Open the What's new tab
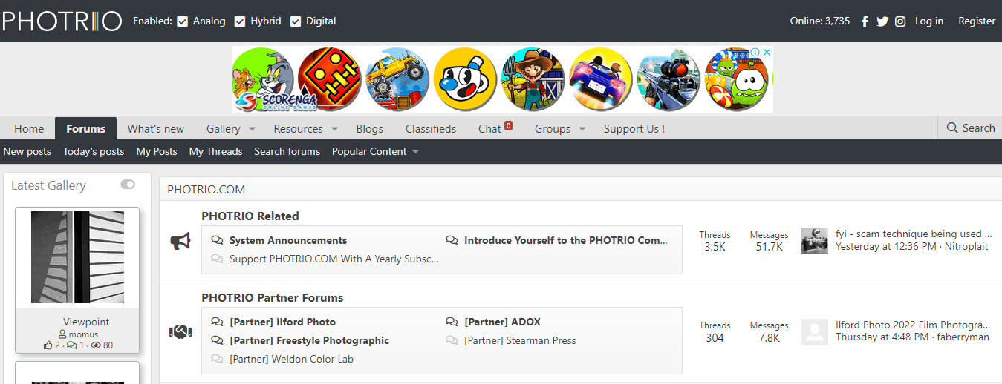 pyautogui.click(x=156, y=128)
